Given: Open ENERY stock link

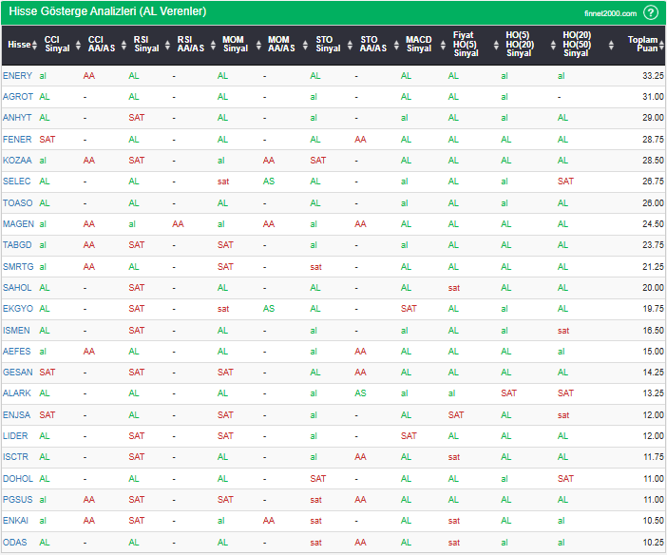Looking at the screenshot, I should click(x=17, y=76).
